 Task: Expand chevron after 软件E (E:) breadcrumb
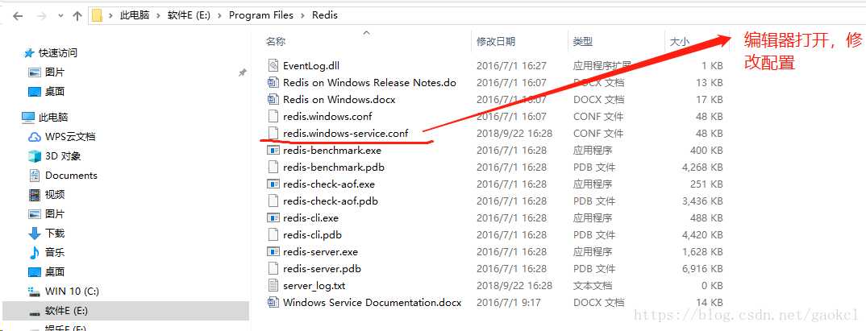click(219, 15)
